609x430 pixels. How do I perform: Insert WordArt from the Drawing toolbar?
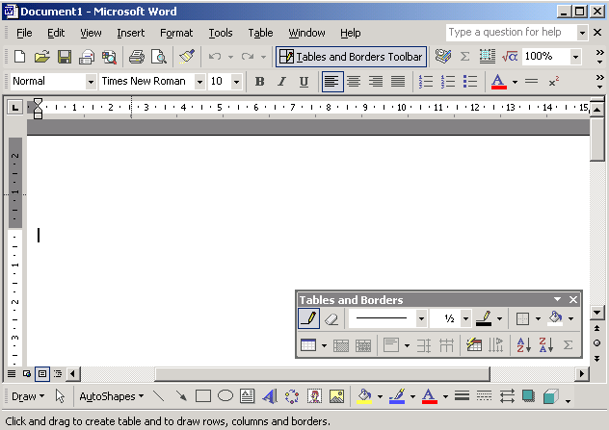(x=269, y=395)
